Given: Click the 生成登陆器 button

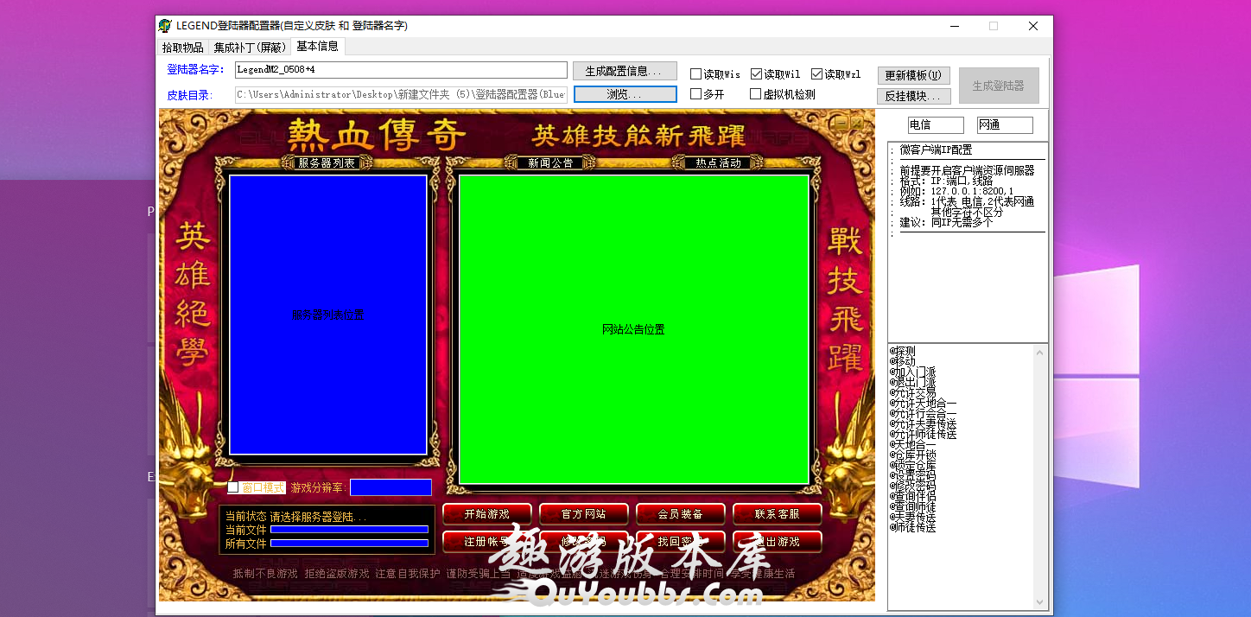Looking at the screenshot, I should coord(999,86).
